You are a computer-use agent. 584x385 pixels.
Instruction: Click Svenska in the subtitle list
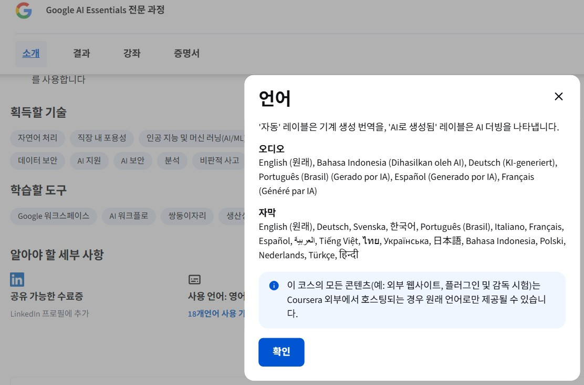click(369, 227)
